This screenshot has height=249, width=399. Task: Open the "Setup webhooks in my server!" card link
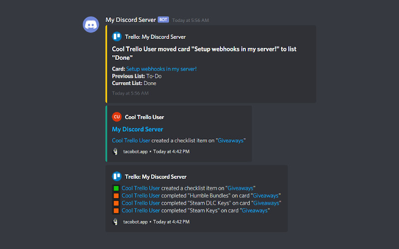(161, 69)
